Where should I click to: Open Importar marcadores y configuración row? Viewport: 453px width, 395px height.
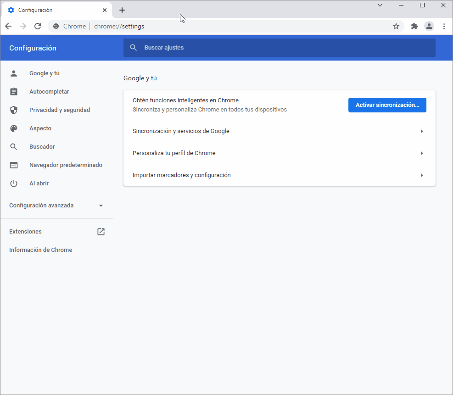[280, 175]
